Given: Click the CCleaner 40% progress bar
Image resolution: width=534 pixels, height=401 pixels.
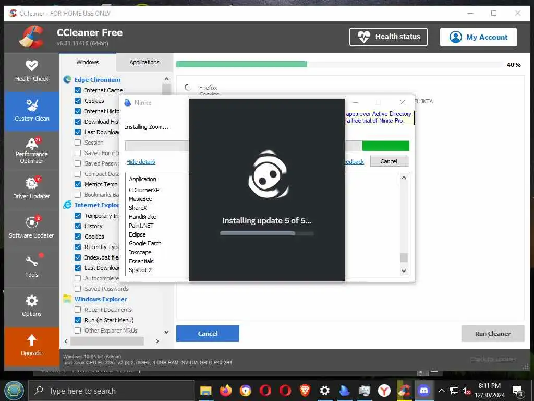Looking at the screenshot, I should coord(339,64).
